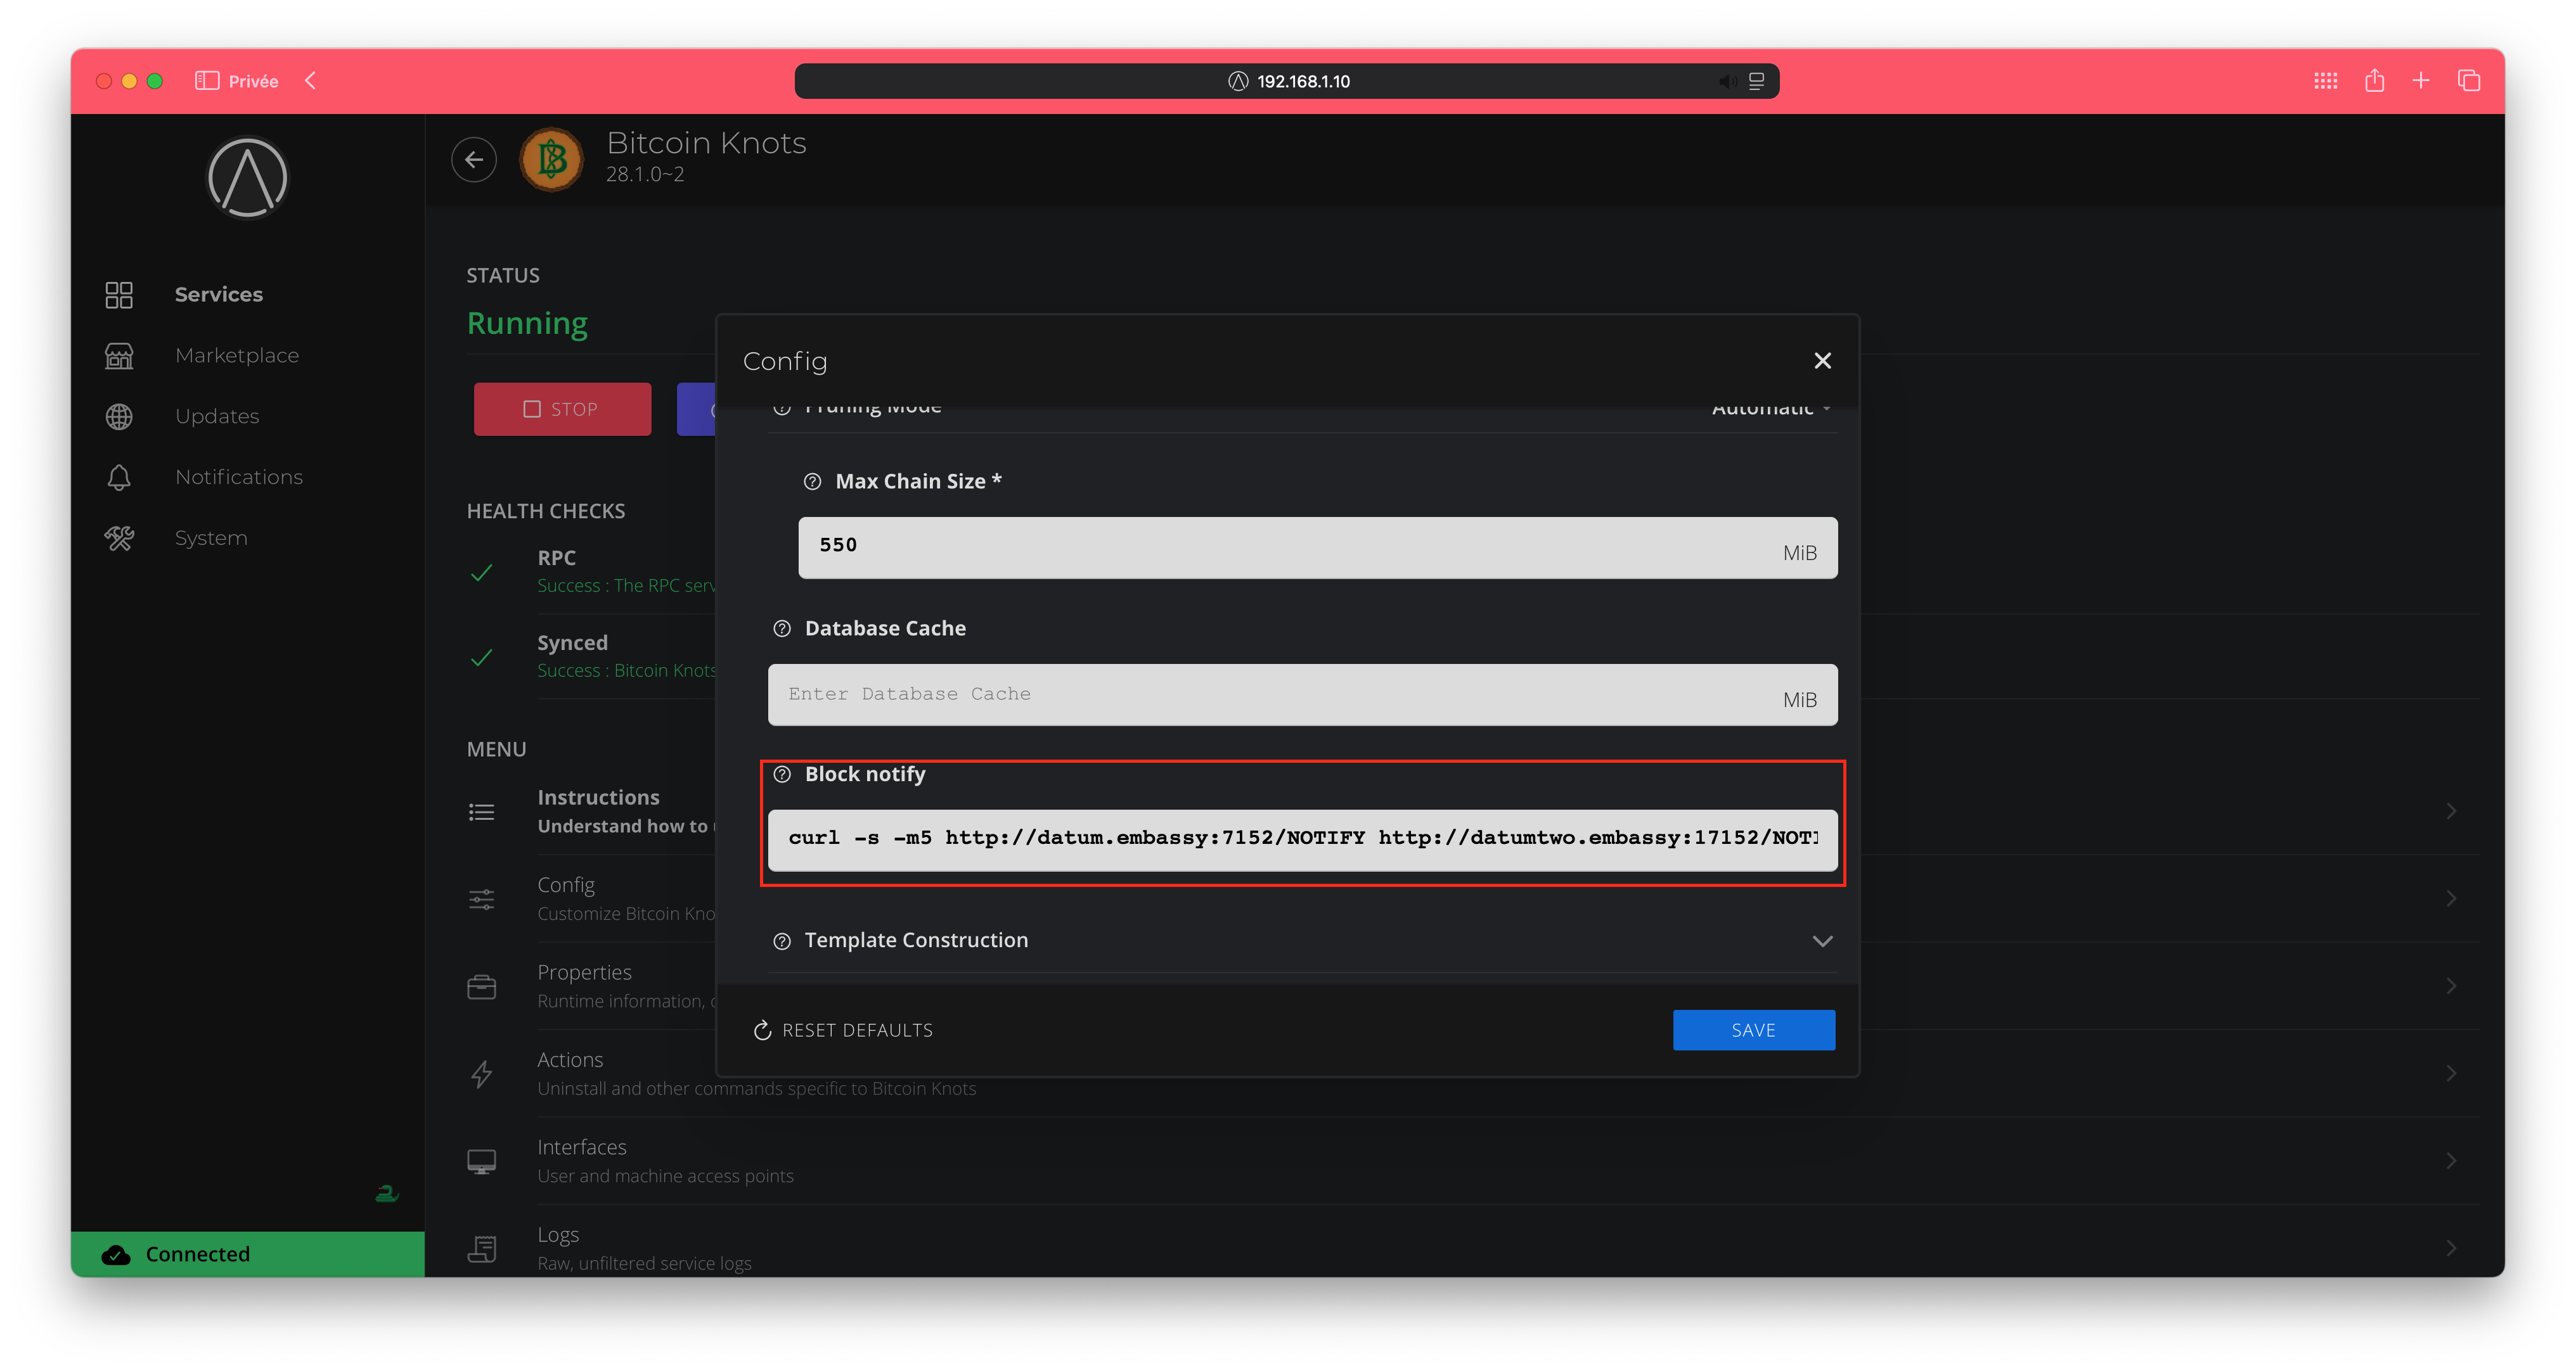This screenshot has height=1371, width=2576.
Task: Click the Updates globe icon
Action: click(x=119, y=416)
